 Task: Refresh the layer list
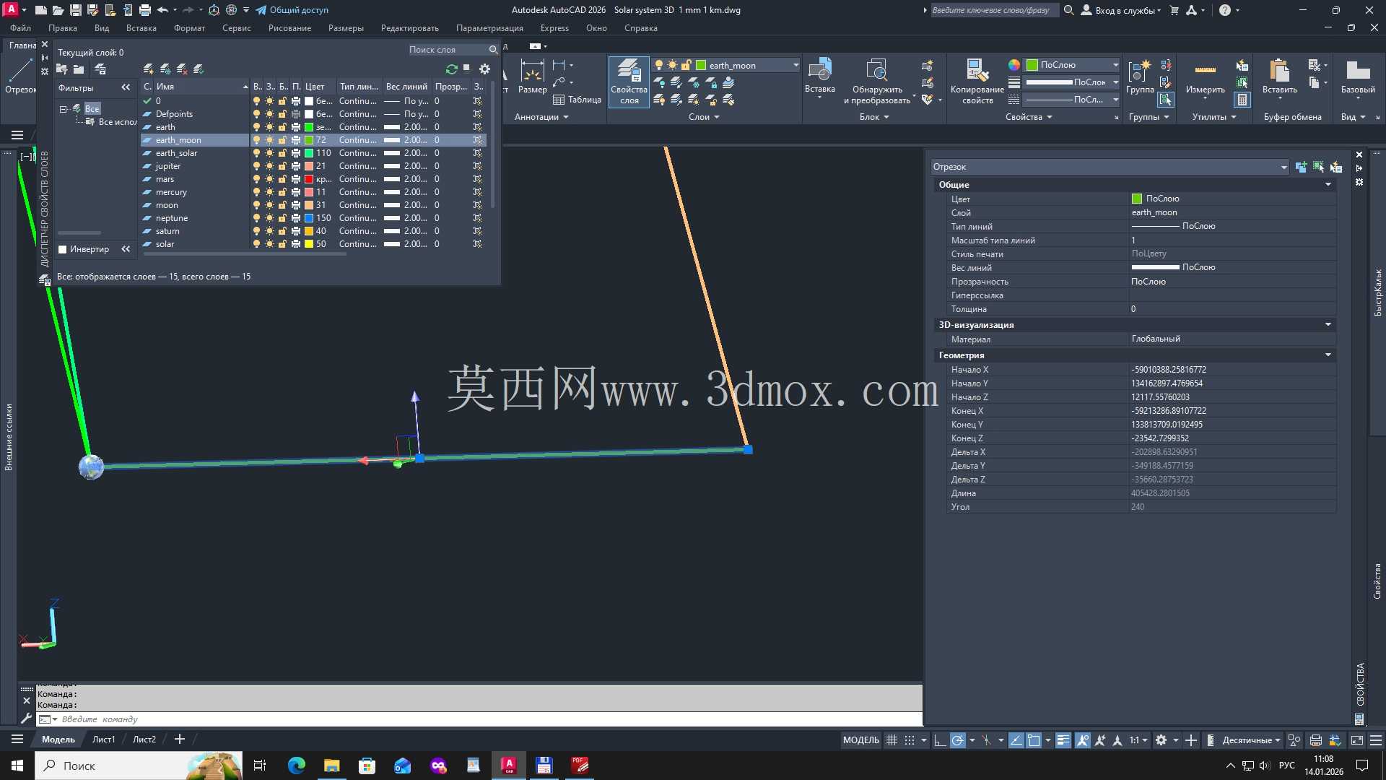451,69
